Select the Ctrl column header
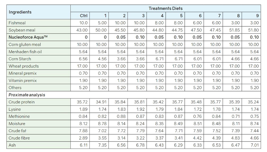The width and height of the screenshot is (267, 152). (83, 16)
